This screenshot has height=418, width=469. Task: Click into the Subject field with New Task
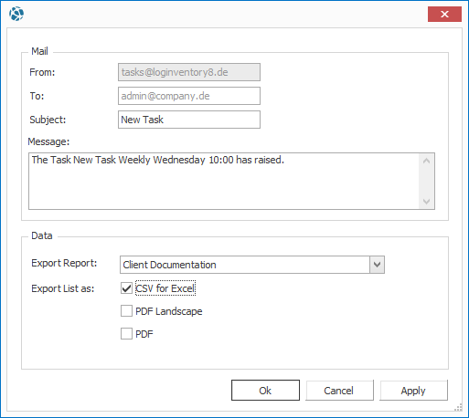[x=189, y=120]
